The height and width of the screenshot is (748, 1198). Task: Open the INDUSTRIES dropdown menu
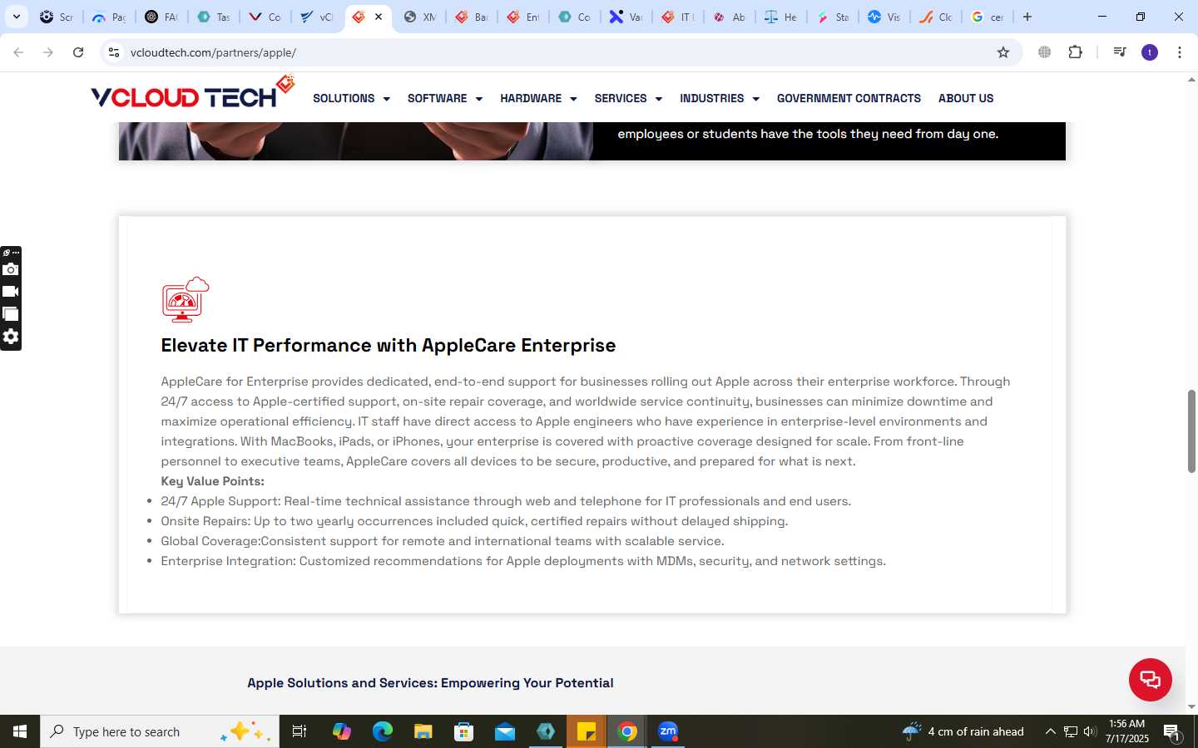coord(720,98)
